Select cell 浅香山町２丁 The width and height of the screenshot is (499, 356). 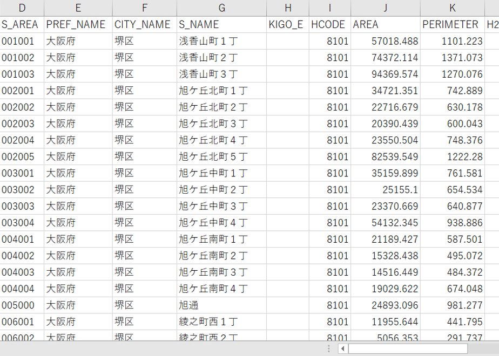222,58
